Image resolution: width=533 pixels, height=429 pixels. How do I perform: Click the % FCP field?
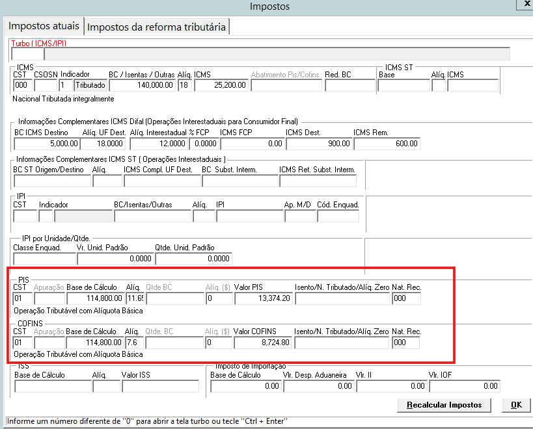coord(204,144)
